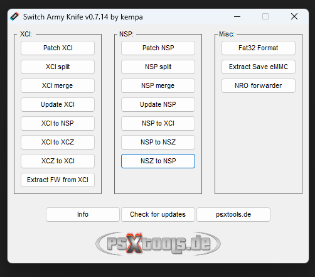Click the Patch XCI button
Viewport: 315px width, 277px height.
[x=58, y=48]
